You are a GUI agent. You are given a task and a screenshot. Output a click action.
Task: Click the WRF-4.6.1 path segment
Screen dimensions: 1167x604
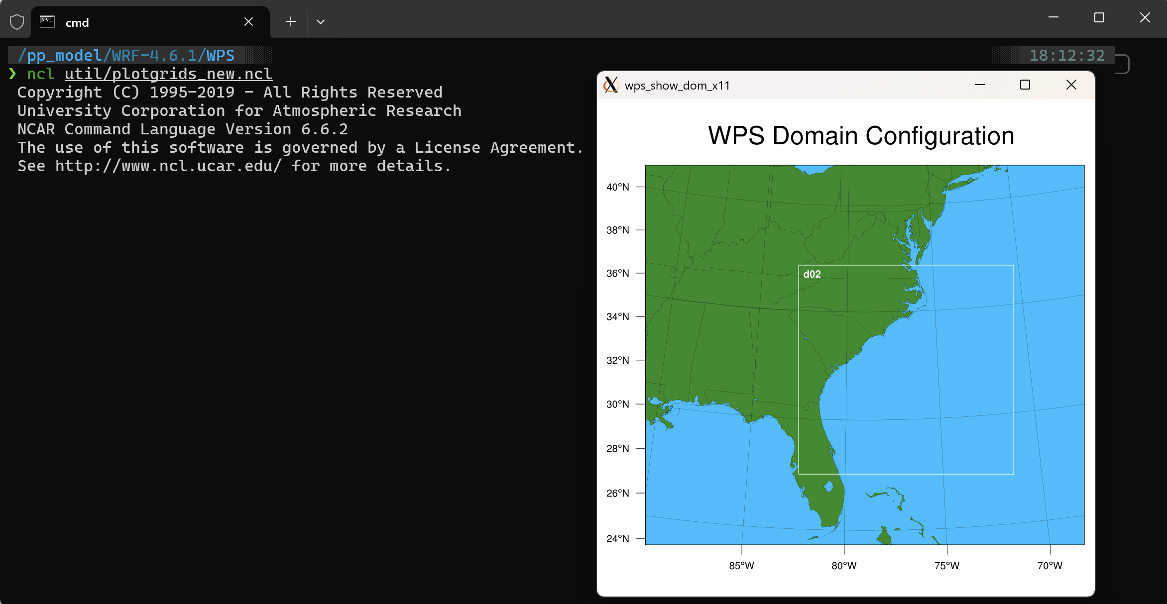pos(154,55)
